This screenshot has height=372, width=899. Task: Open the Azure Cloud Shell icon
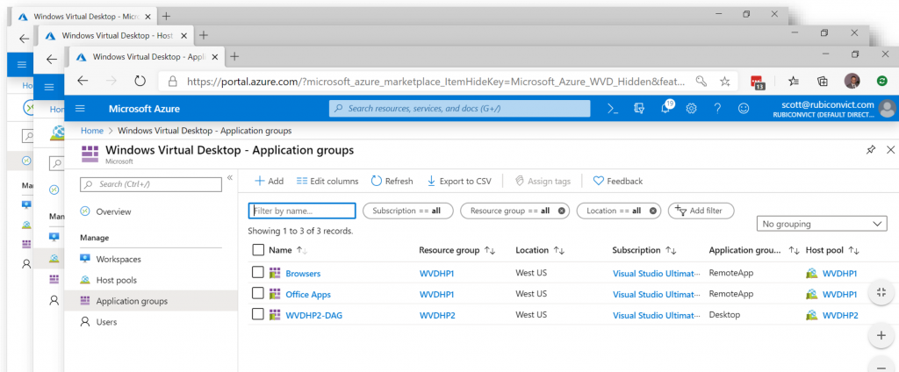pos(614,108)
